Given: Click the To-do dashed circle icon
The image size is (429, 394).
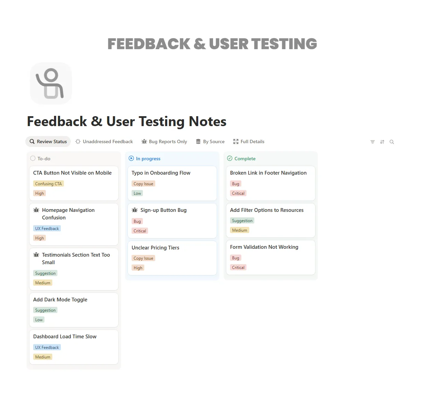Looking at the screenshot, I should click(x=33, y=158).
